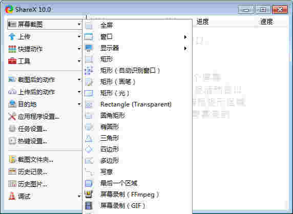This screenshot has width=293, height=214.
Task: Expand the 工具 menu arrow
Action: (x=79, y=61)
